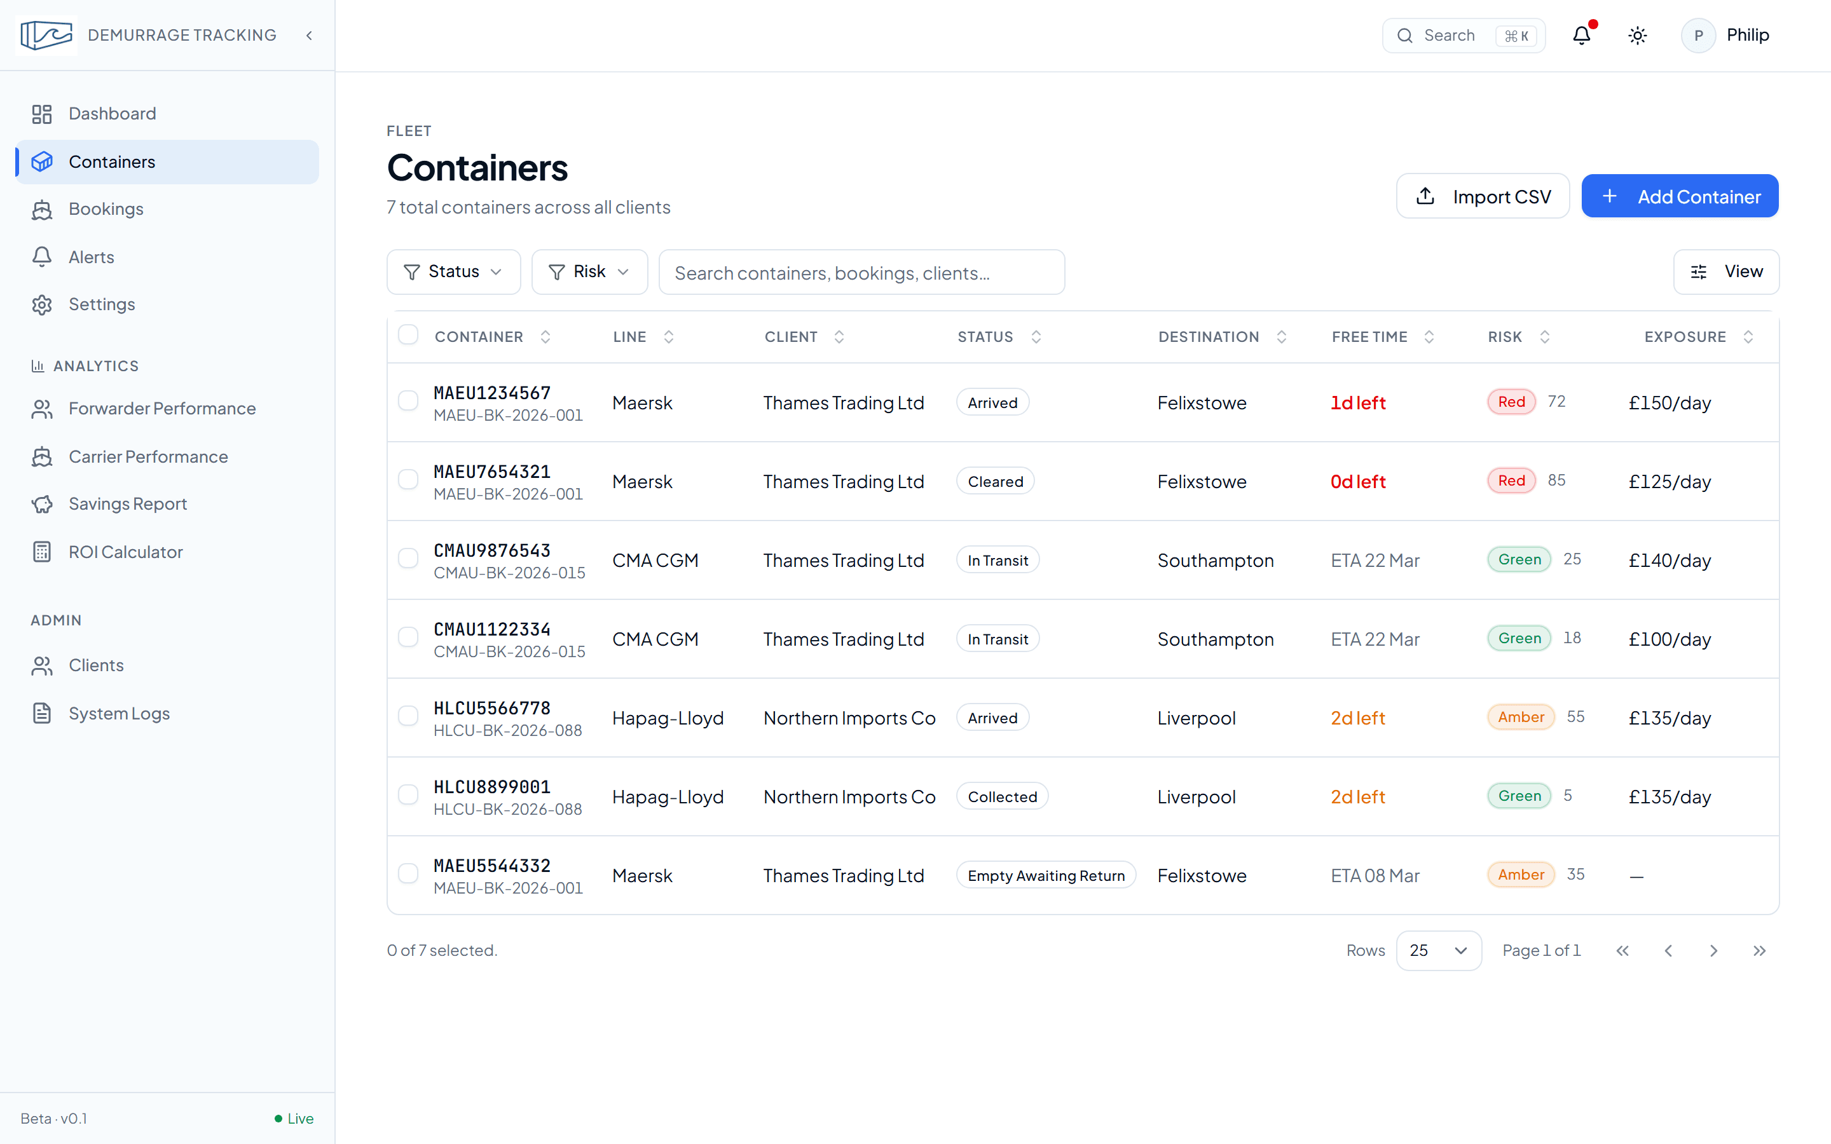The width and height of the screenshot is (1831, 1144).
Task: Open the Savings Report
Action: coord(128,504)
